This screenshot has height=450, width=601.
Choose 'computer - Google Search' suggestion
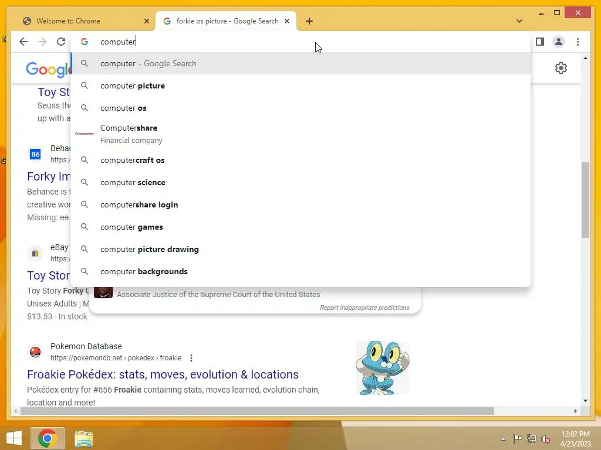(301, 63)
